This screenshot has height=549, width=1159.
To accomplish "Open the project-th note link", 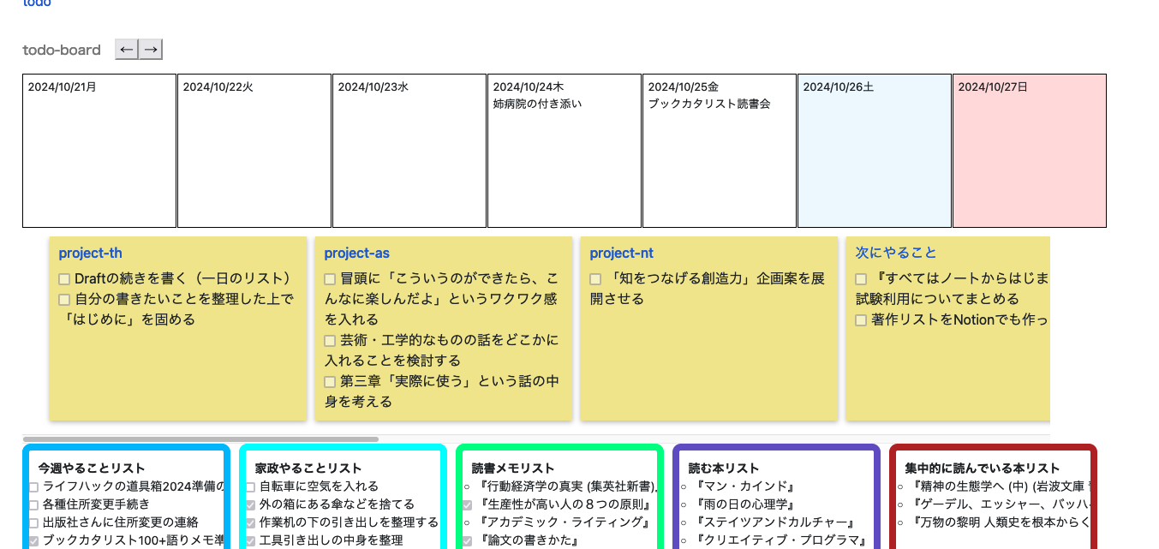I will coord(89,253).
